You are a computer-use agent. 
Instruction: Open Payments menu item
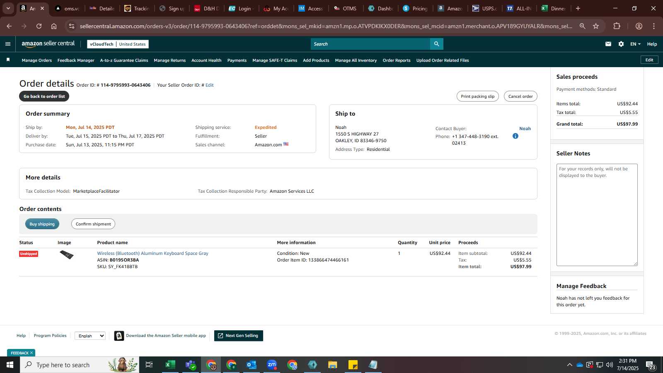(237, 60)
